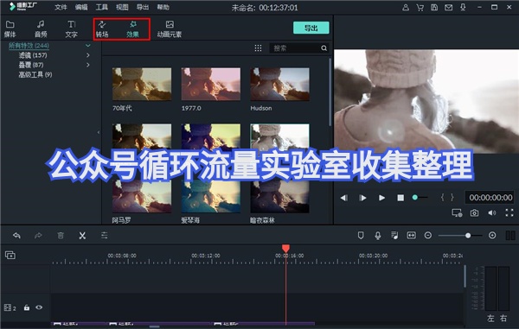Click the green 导出 export button
519x329 pixels.
click(x=311, y=28)
